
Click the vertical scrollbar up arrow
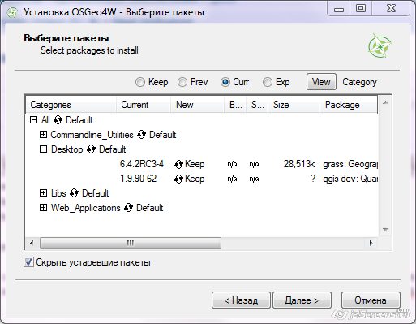point(385,102)
